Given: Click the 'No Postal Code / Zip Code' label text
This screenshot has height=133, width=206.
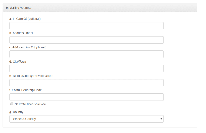Looking at the screenshot, I should (x=30, y=104).
